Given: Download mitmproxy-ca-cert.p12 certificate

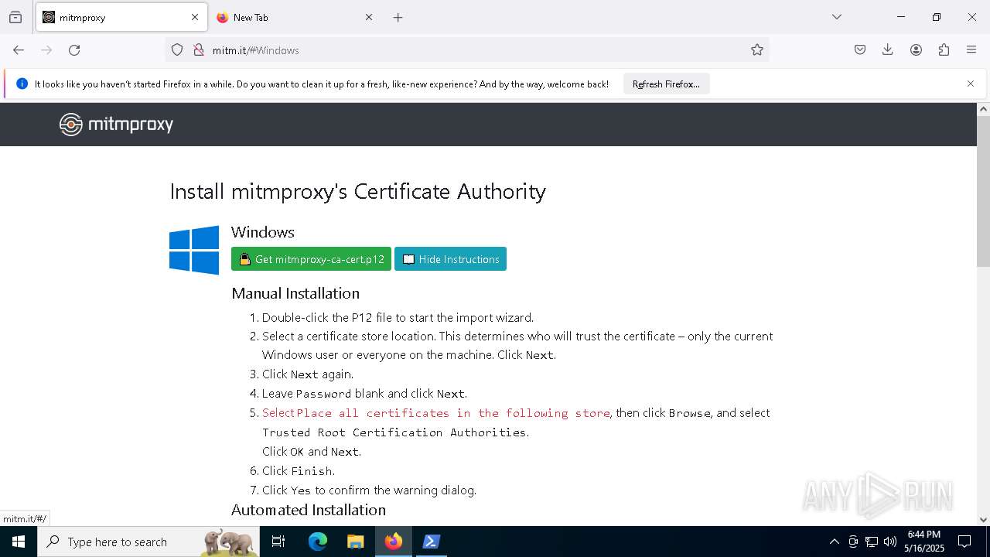Looking at the screenshot, I should tap(311, 259).
